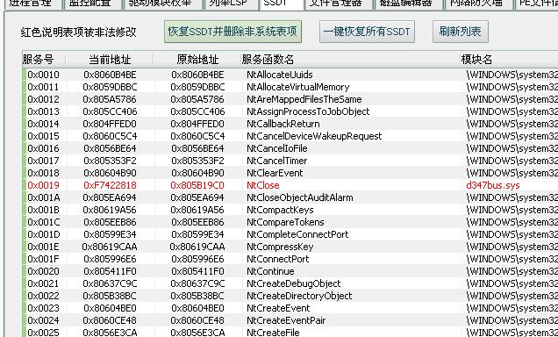Select the hooked NtClose function entry
The image size is (558, 337).
coord(263,185)
